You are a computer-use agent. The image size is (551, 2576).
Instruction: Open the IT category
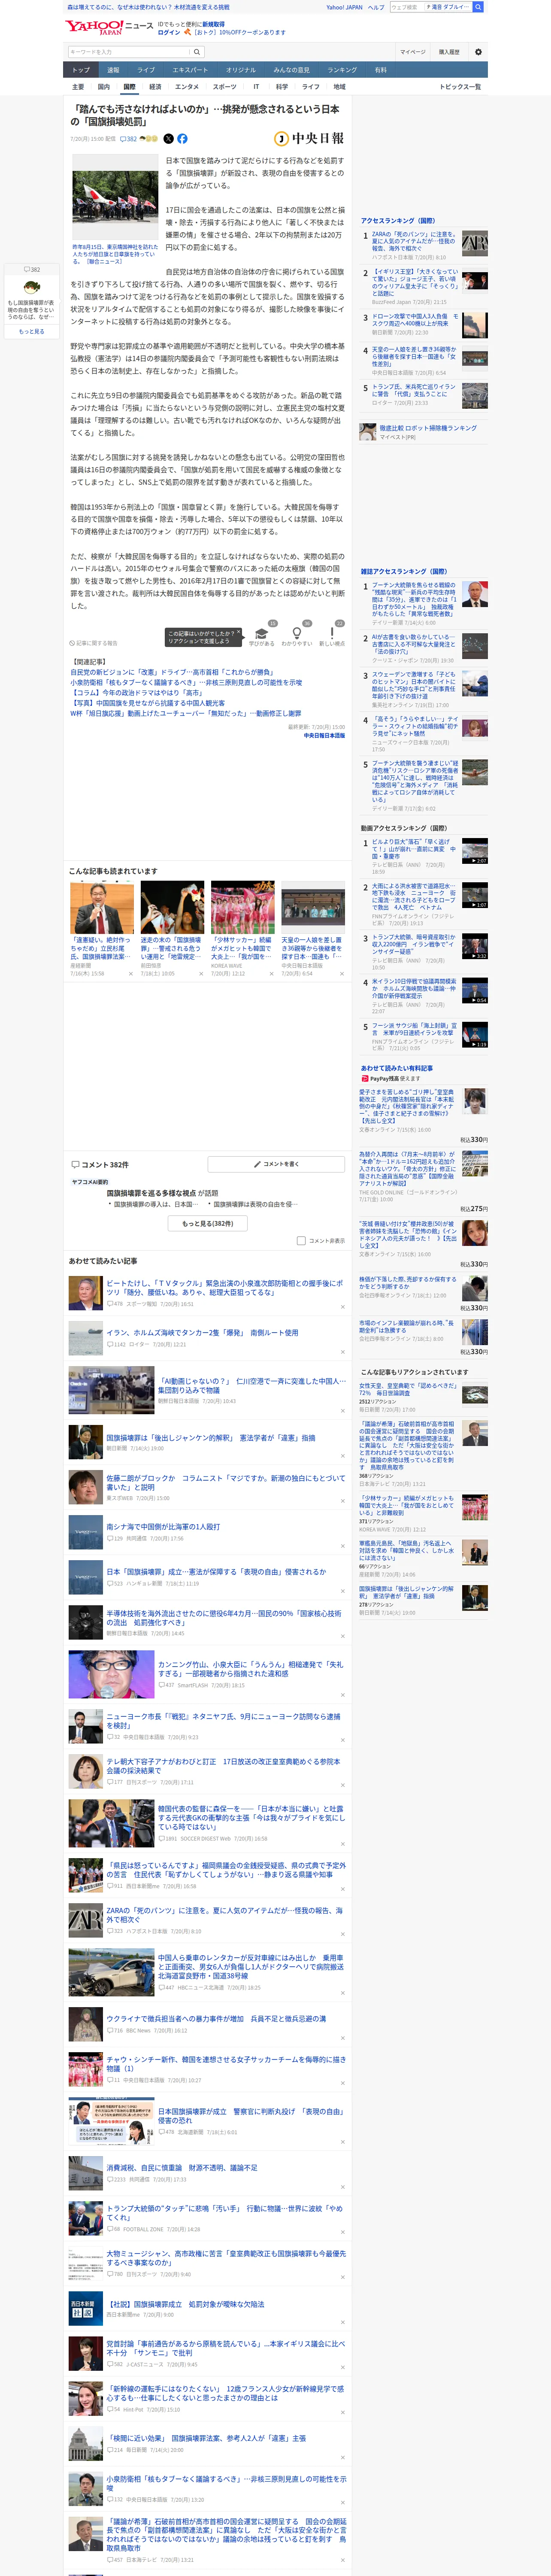click(x=256, y=87)
